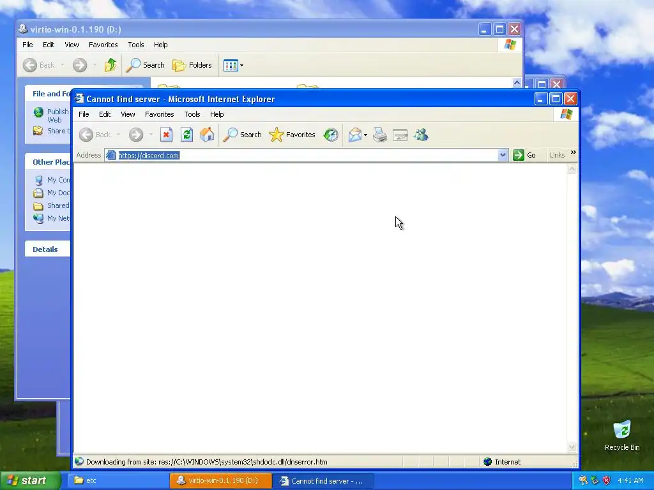The height and width of the screenshot is (490, 654).
Task: Open the Recycle Bin desktop icon
Action: point(622,435)
